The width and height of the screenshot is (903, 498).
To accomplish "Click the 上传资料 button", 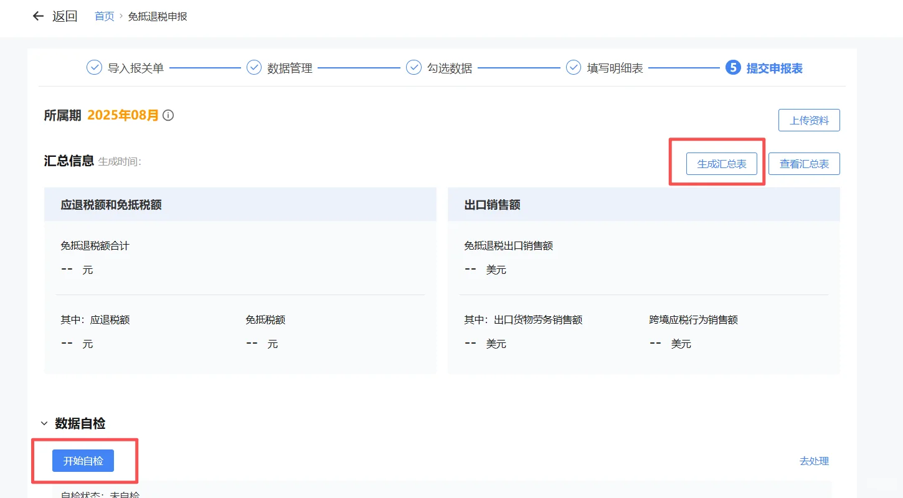I will click(809, 120).
